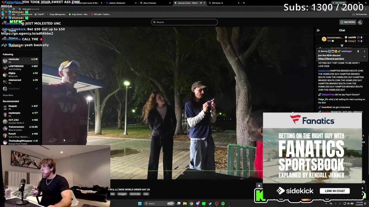Open notification bell below the stream
The height and width of the screenshot is (207, 369).
pyautogui.click(x=259, y=186)
